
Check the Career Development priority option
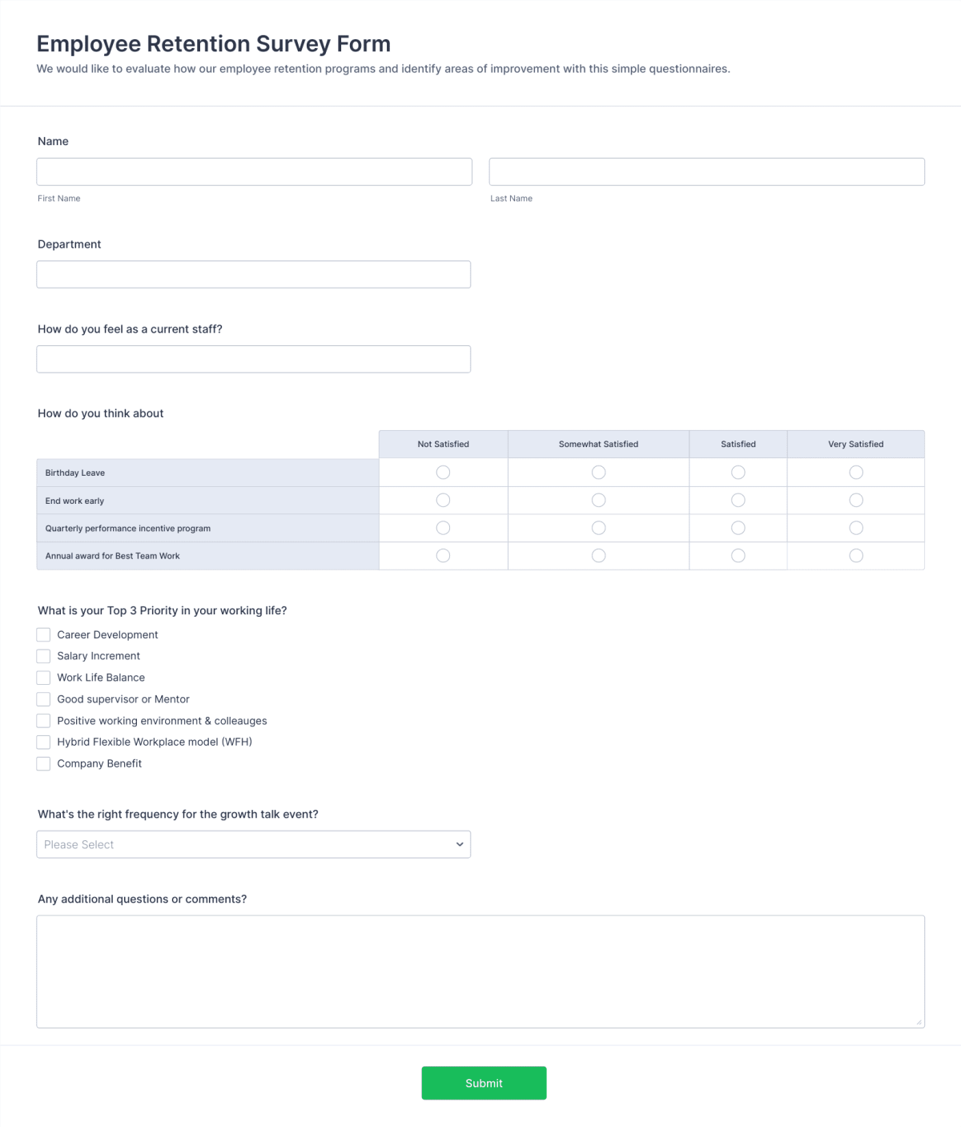click(x=43, y=634)
